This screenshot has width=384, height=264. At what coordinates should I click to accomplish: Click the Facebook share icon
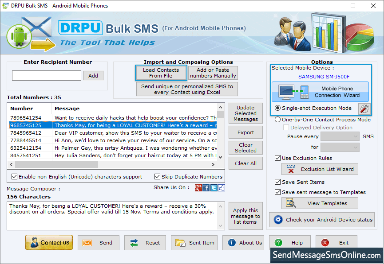click(x=206, y=188)
